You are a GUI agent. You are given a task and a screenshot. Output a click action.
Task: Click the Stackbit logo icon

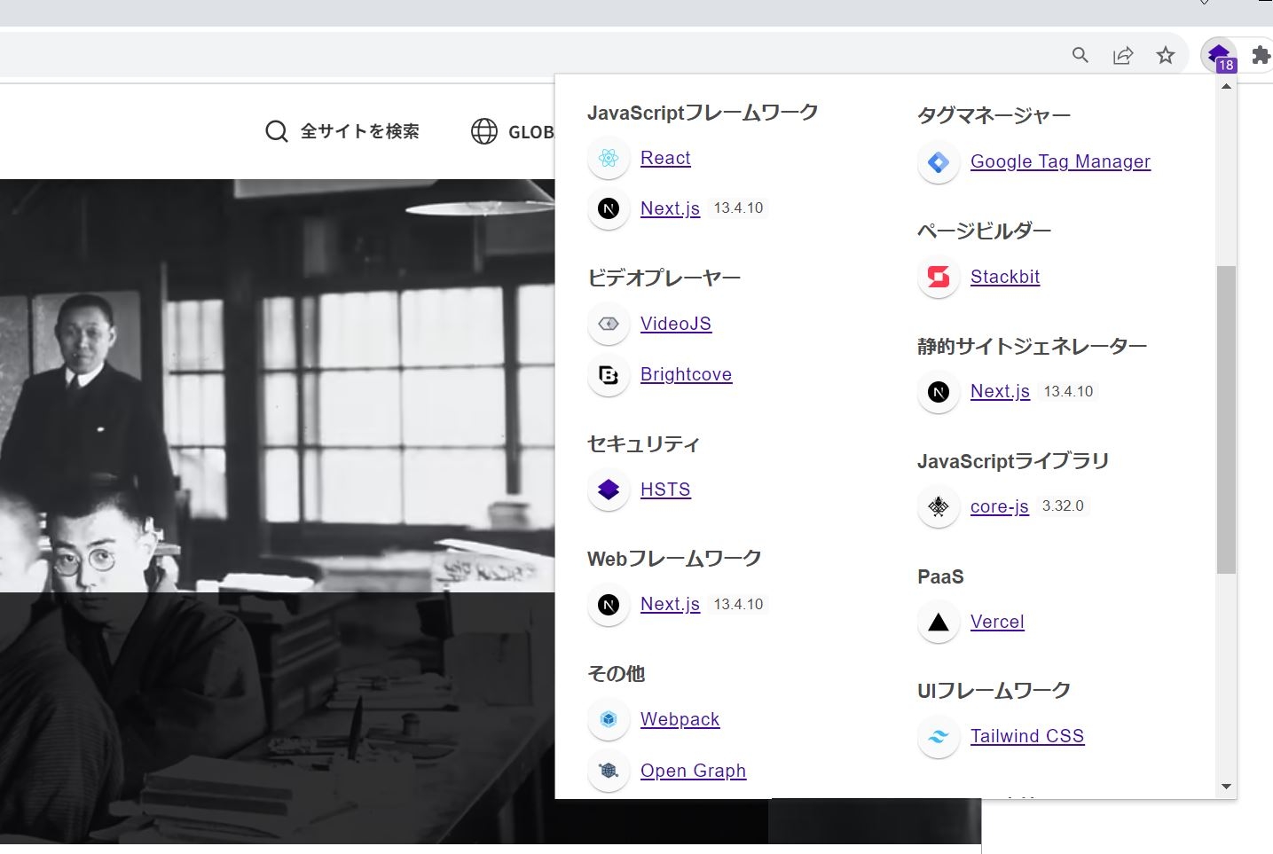point(939,278)
